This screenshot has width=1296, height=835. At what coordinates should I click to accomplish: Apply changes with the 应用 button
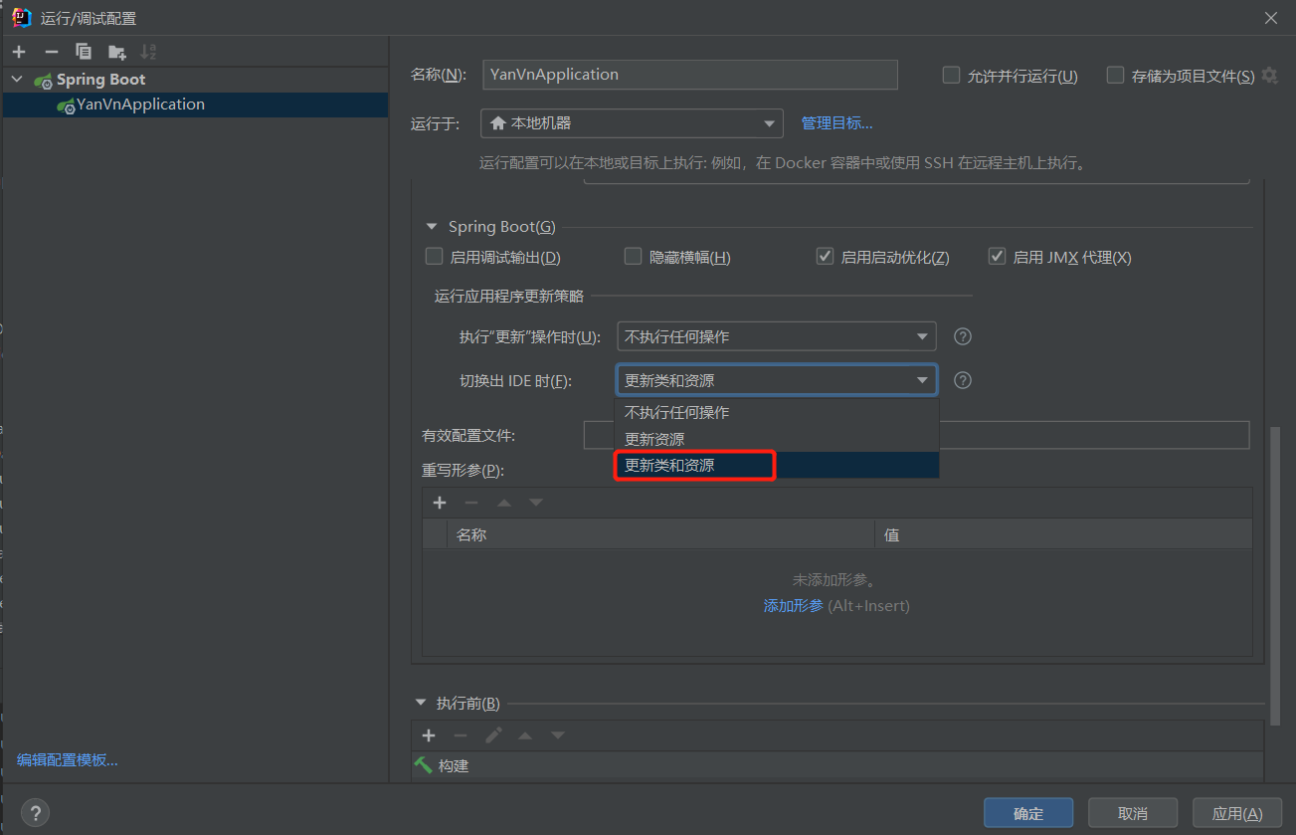(x=1236, y=812)
